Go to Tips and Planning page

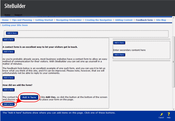(22, 20)
